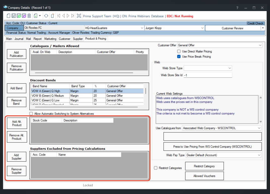Click the Remove Publication button
This screenshot has height=194, width=270.
pos(17,68)
